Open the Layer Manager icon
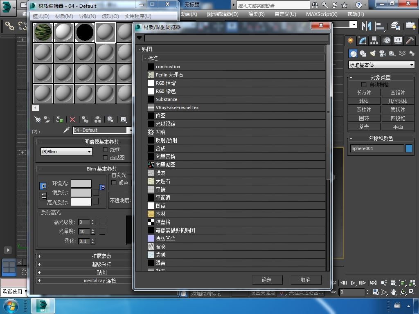 pos(395,26)
